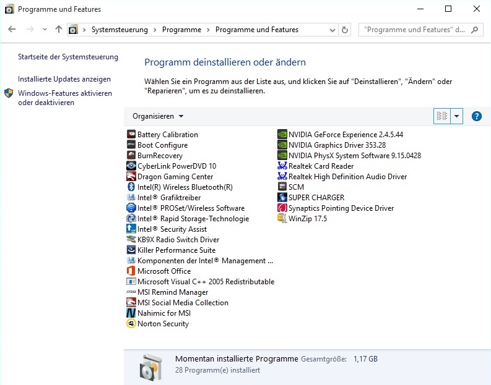Image resolution: width=491 pixels, height=385 pixels.
Task: Click the Dragon Gaming Center icon
Action: 131,177
